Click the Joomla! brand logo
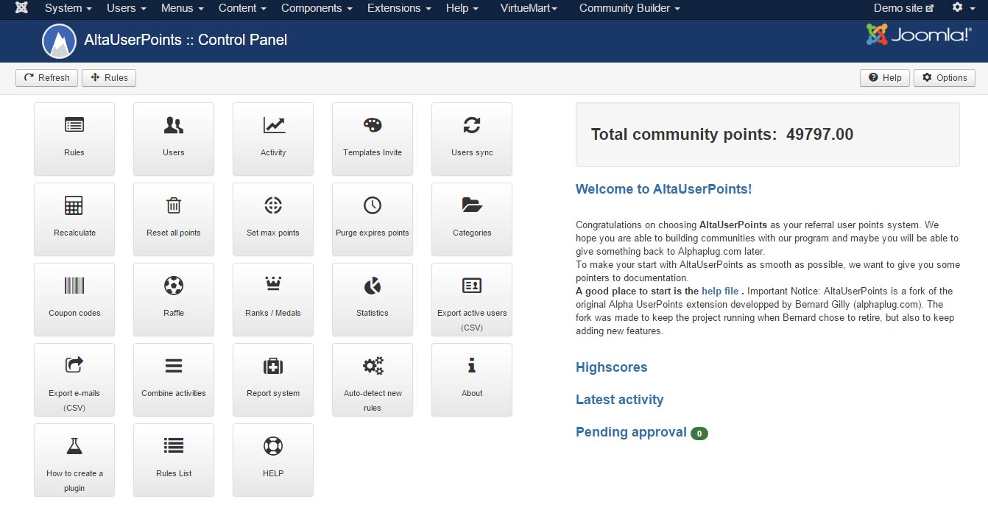 pos(919,35)
